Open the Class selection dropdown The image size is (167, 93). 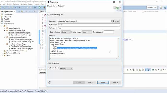[x=65, y=32]
